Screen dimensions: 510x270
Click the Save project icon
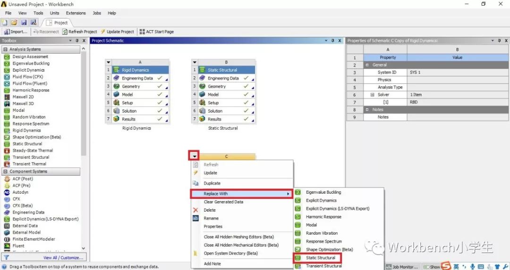pyautogui.click(x=24, y=23)
